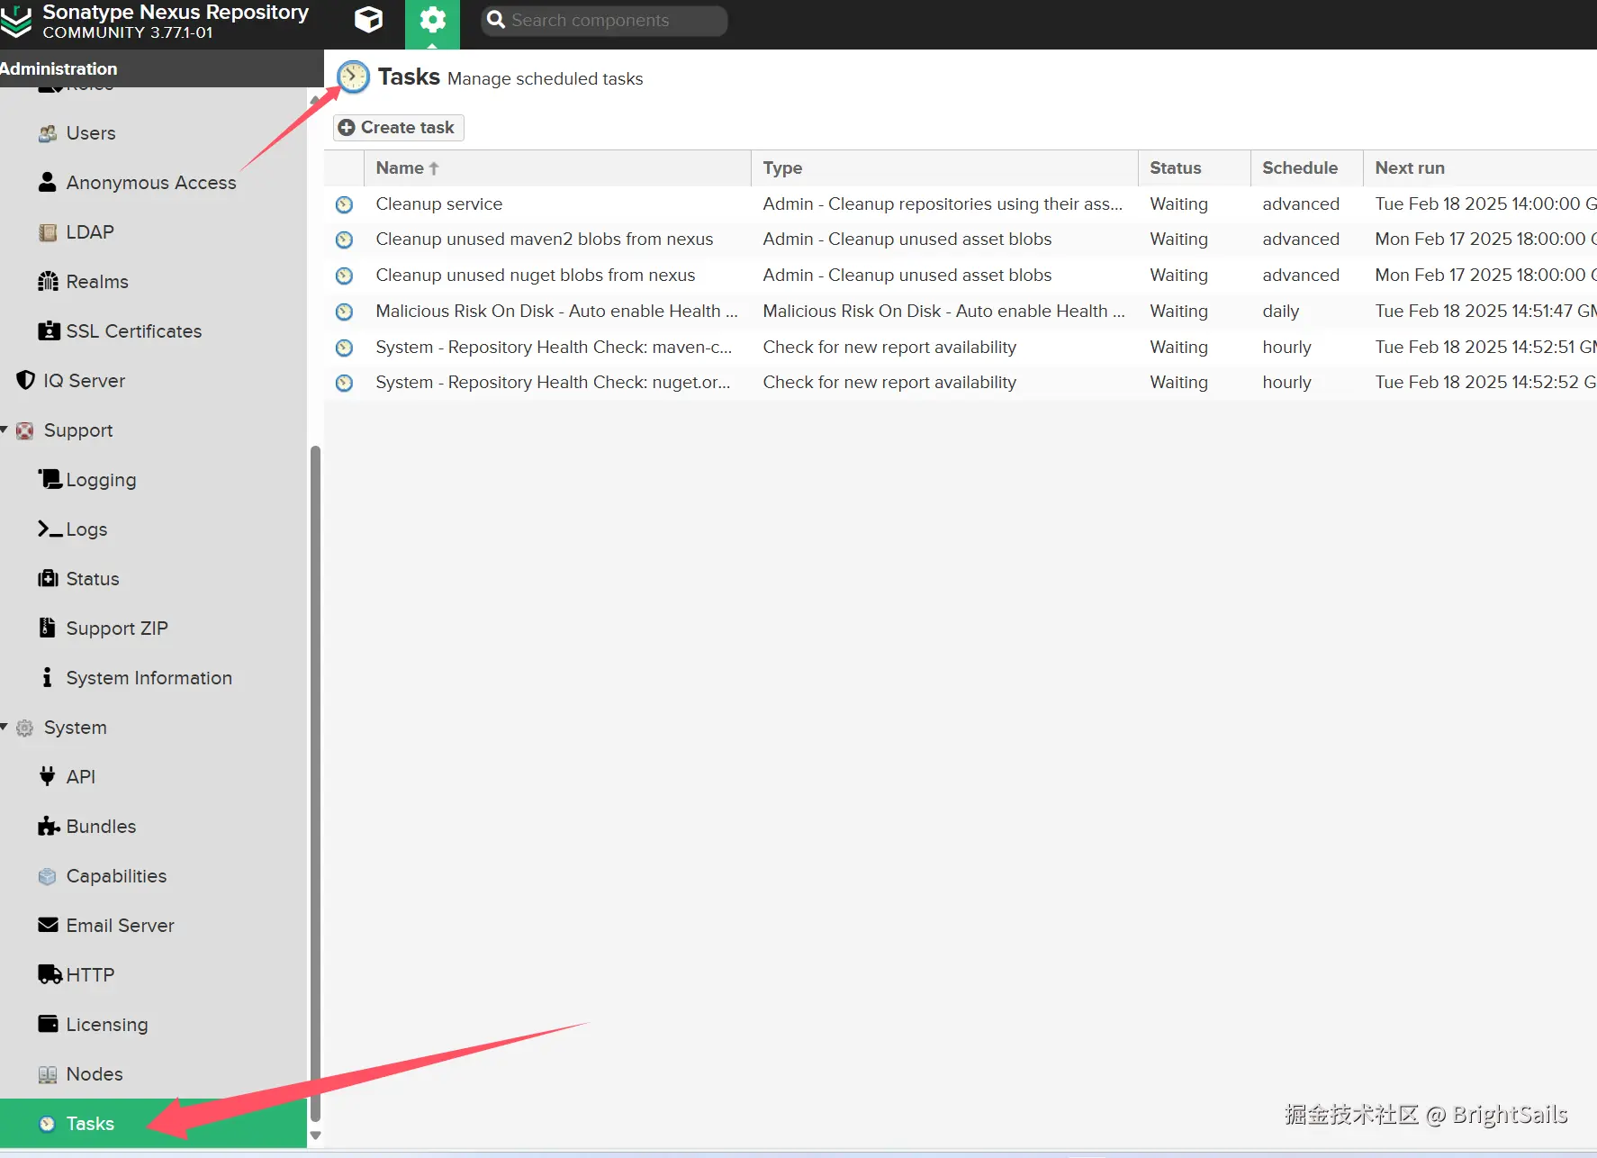Click the Support lifebuoy icon

point(25,430)
